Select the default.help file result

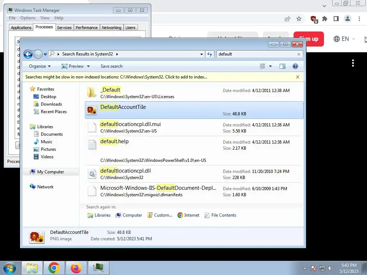coord(194,151)
